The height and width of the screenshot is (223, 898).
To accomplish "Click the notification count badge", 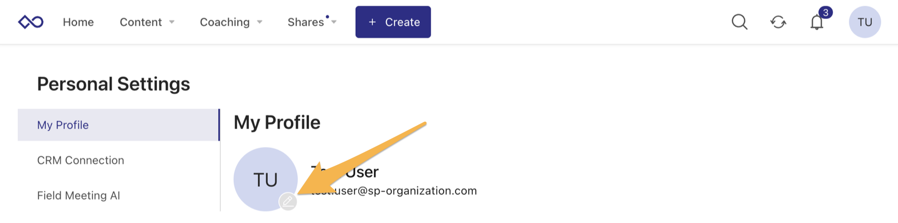I will 825,13.
